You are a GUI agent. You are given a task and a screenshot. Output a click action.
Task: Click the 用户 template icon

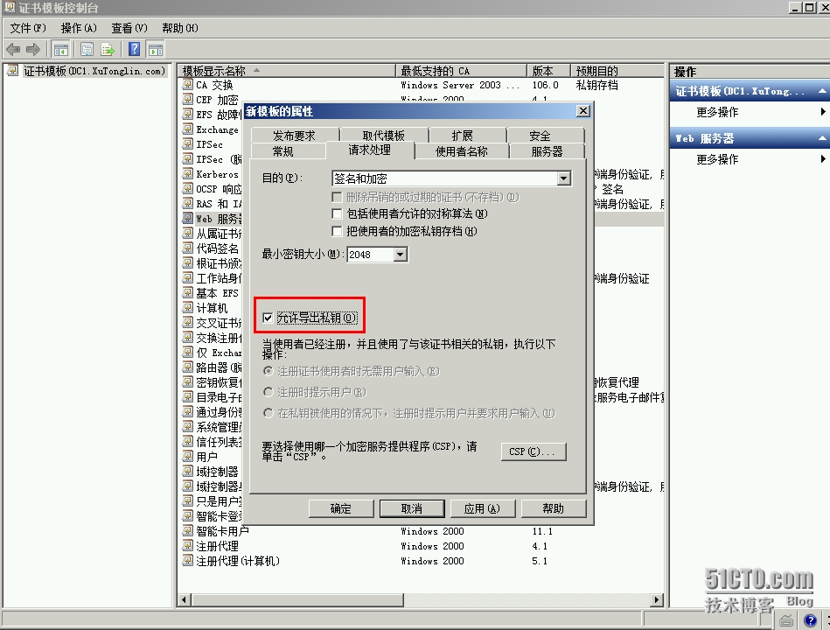click(x=187, y=457)
